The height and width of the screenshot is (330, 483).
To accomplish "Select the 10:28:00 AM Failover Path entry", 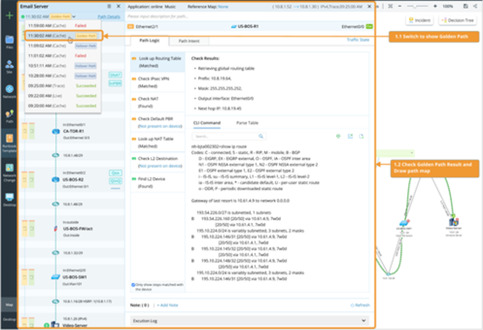I will click(63, 75).
